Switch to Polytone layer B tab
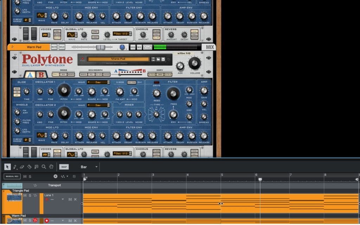This screenshot has width=360, height=225. (41, 75)
